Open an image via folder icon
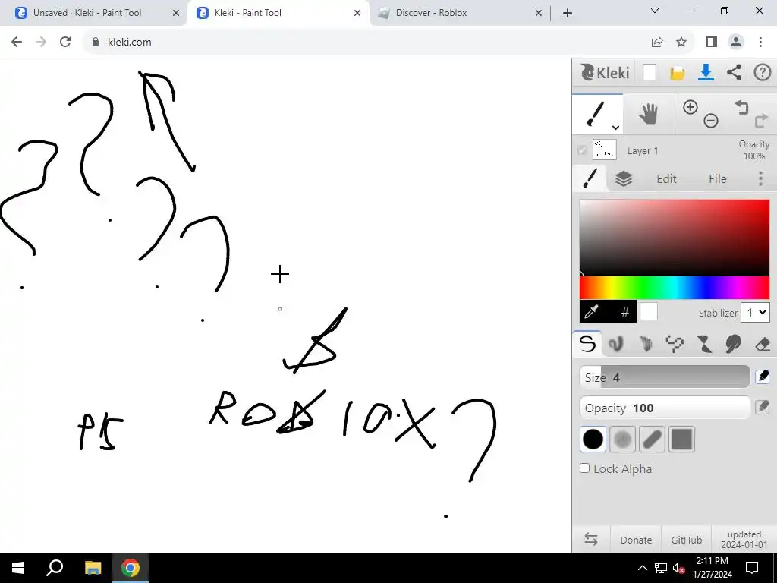 pos(677,73)
